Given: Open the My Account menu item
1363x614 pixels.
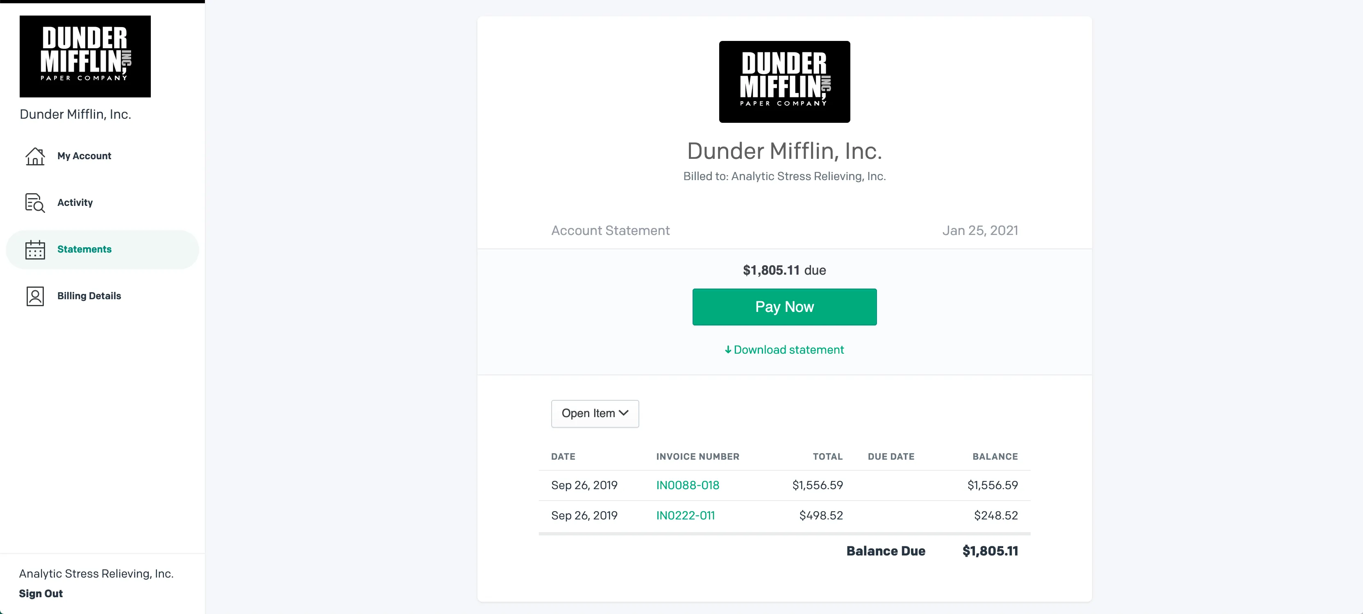Looking at the screenshot, I should pyautogui.click(x=102, y=156).
